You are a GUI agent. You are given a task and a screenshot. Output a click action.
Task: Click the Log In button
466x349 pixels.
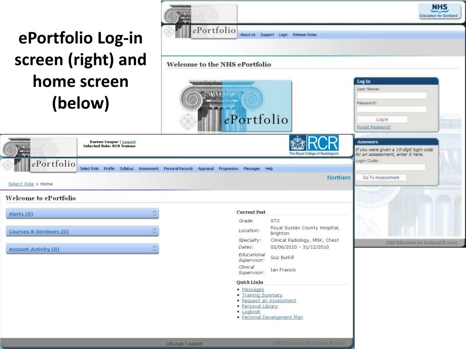point(382,120)
